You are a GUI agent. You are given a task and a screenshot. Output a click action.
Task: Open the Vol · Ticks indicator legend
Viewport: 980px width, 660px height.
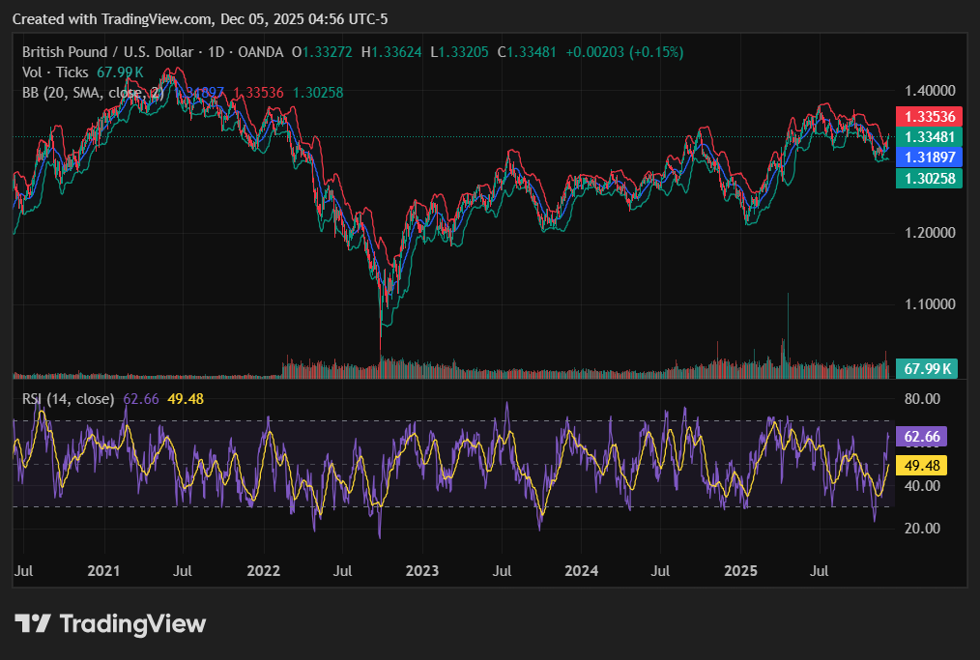(55, 72)
